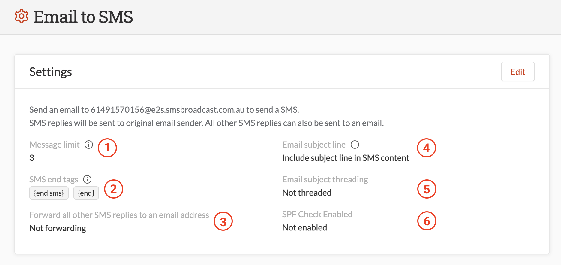The height and width of the screenshot is (265, 561).
Task: Click the Email subject line info icon
Action: (x=355, y=145)
